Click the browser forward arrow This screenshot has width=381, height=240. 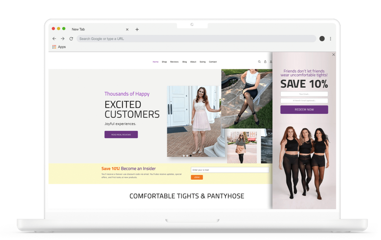click(x=63, y=38)
